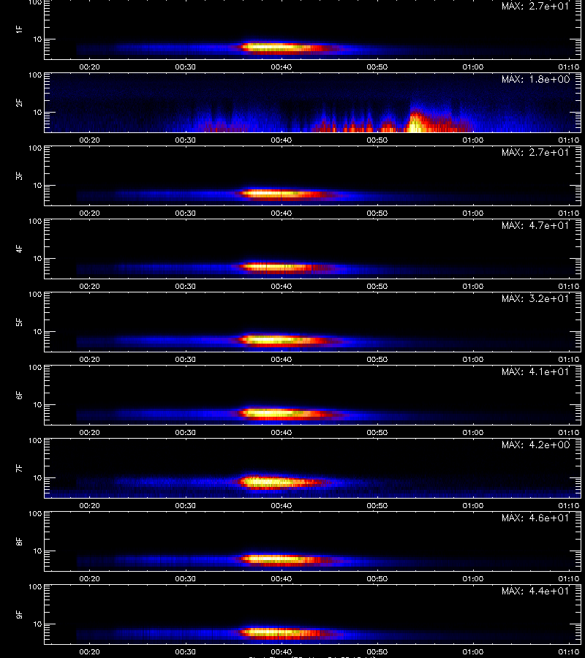
Task: Click the 00:50 time label under panel 2F
Action: pos(377,140)
